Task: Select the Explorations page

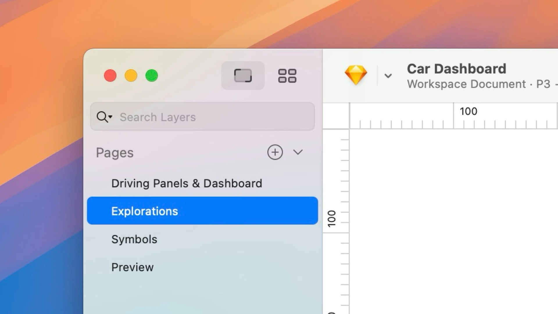Action: click(x=144, y=211)
